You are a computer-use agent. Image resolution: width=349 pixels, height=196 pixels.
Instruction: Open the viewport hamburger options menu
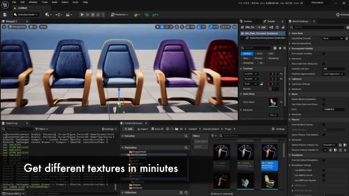(x=4, y=27)
